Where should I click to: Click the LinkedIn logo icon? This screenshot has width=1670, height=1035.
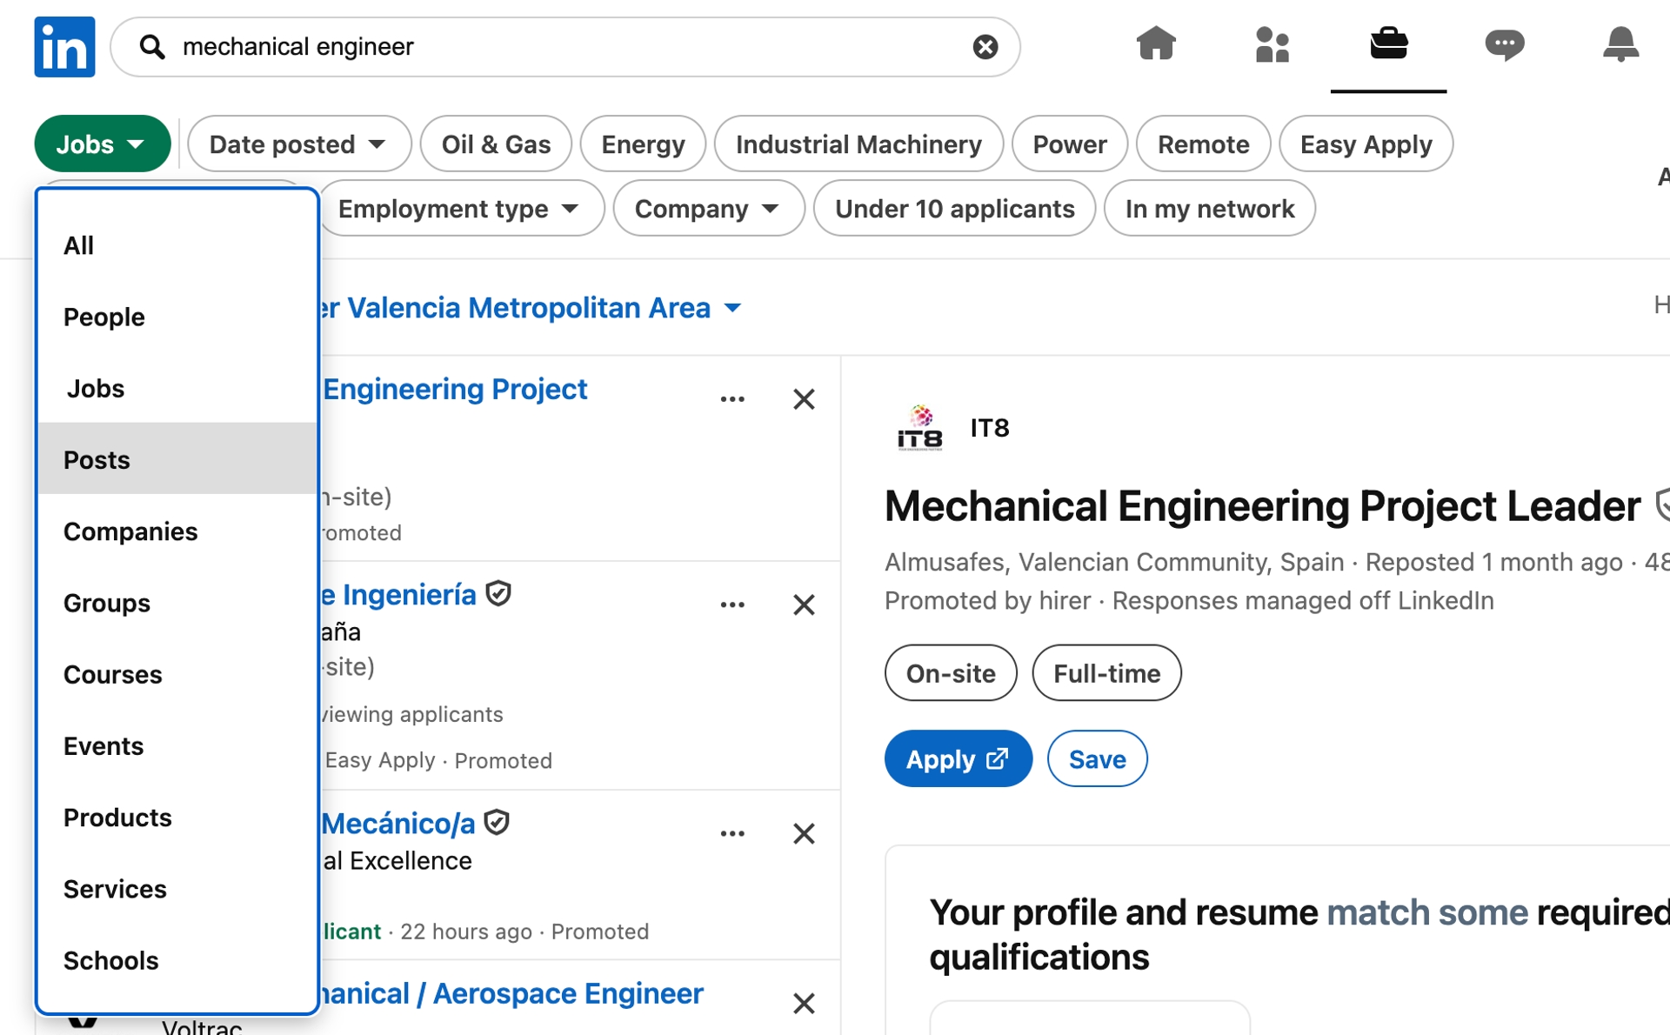64,47
